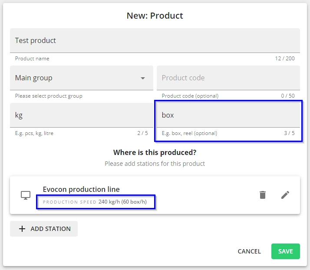Click the 2 / 5 character counter
This screenshot has height=270, width=310.
(x=142, y=133)
